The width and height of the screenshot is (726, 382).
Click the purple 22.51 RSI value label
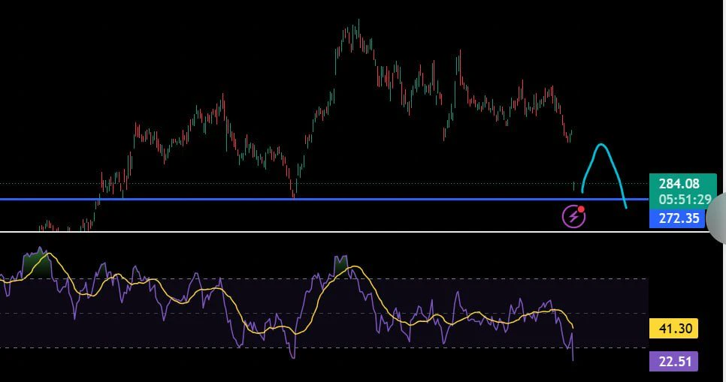[673, 361]
